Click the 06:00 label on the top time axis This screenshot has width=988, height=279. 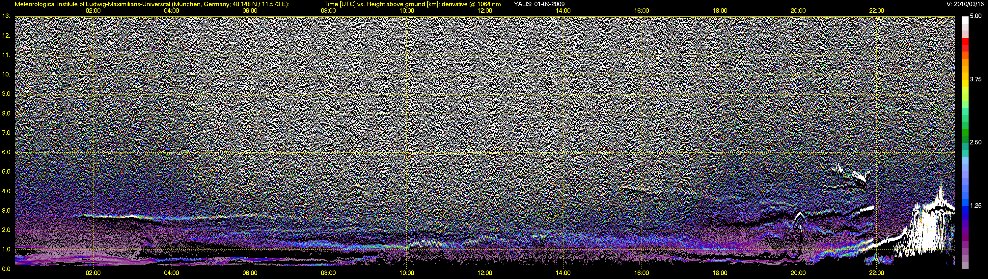(250, 11)
